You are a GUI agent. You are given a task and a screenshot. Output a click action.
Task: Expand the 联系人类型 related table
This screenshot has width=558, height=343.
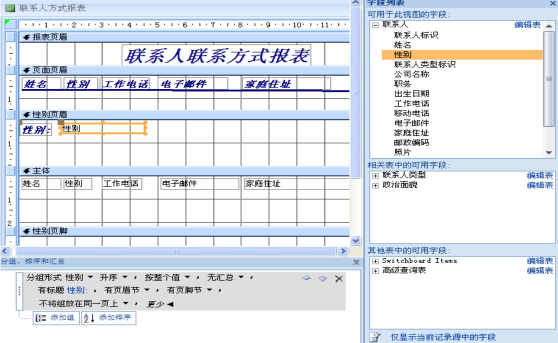375,175
